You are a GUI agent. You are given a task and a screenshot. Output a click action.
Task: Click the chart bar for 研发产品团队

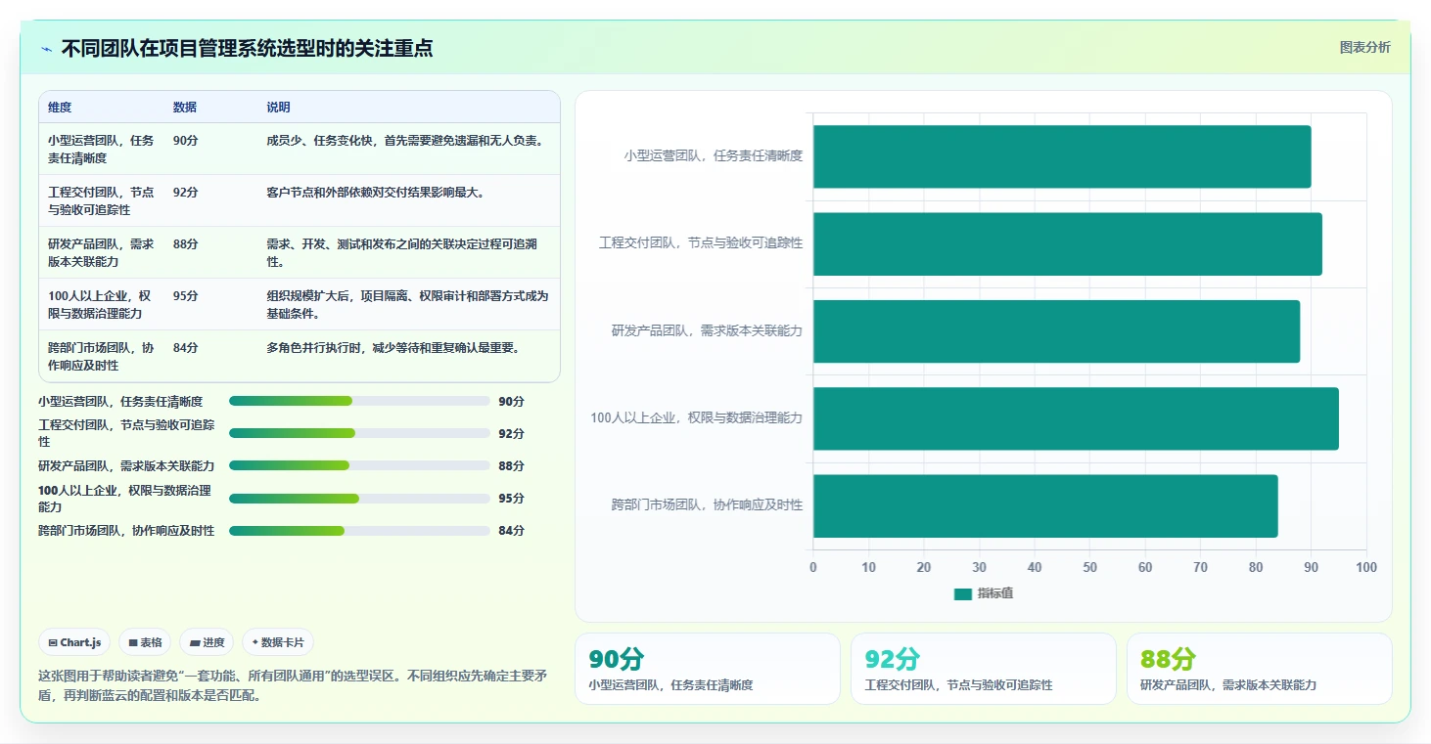coord(1056,331)
